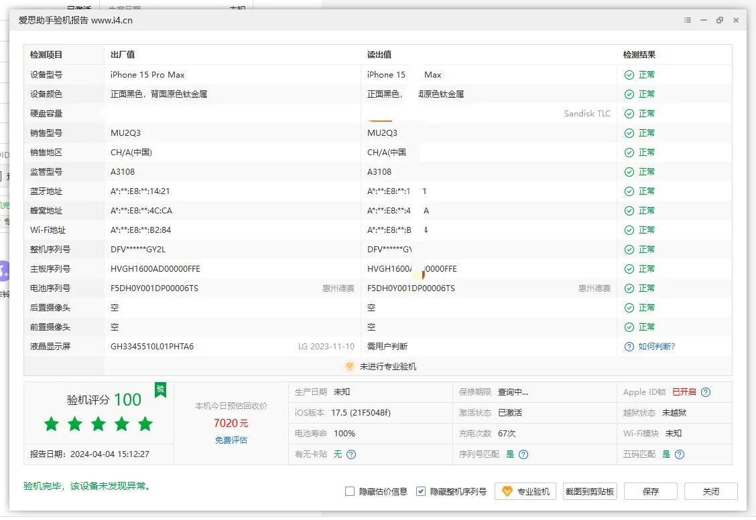Click 电池寿命 100% value

tap(344, 434)
